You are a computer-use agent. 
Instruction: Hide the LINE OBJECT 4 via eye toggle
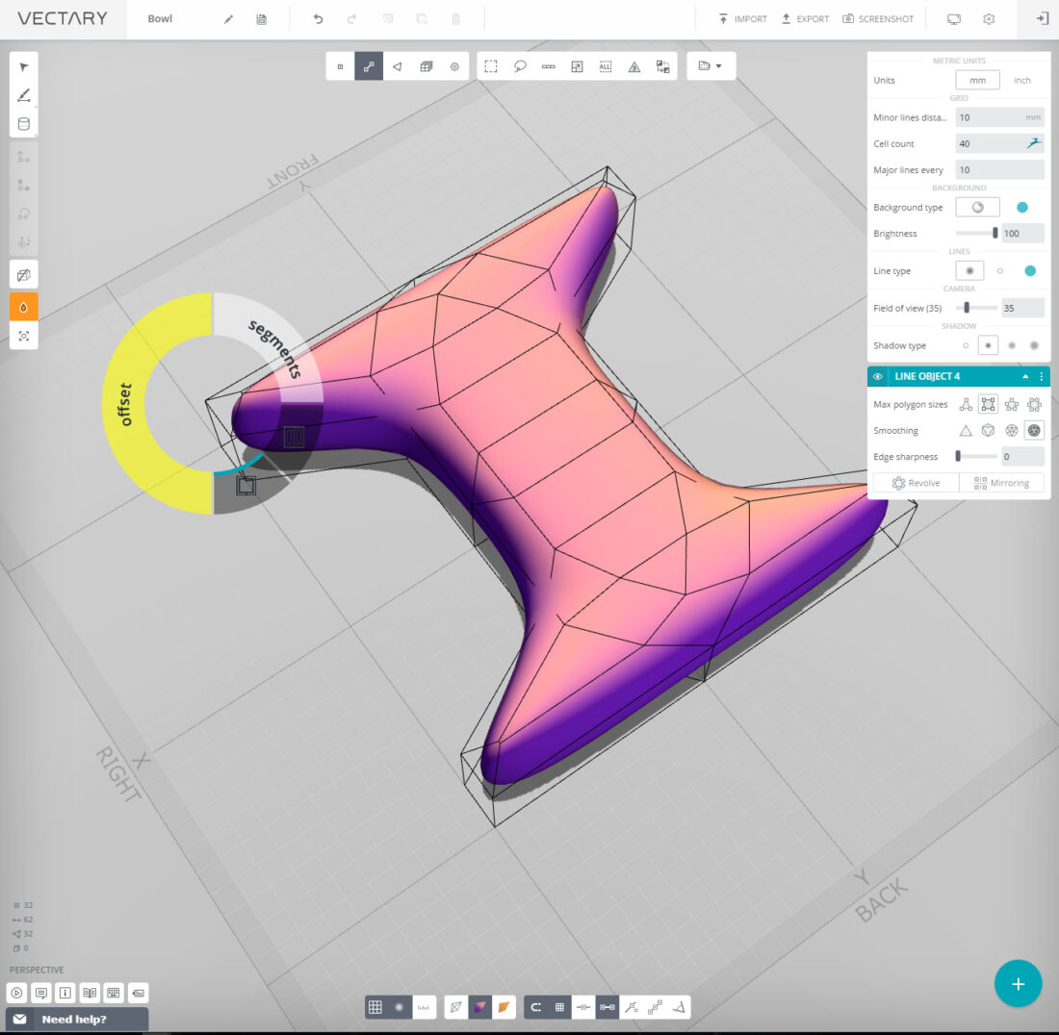[876, 376]
